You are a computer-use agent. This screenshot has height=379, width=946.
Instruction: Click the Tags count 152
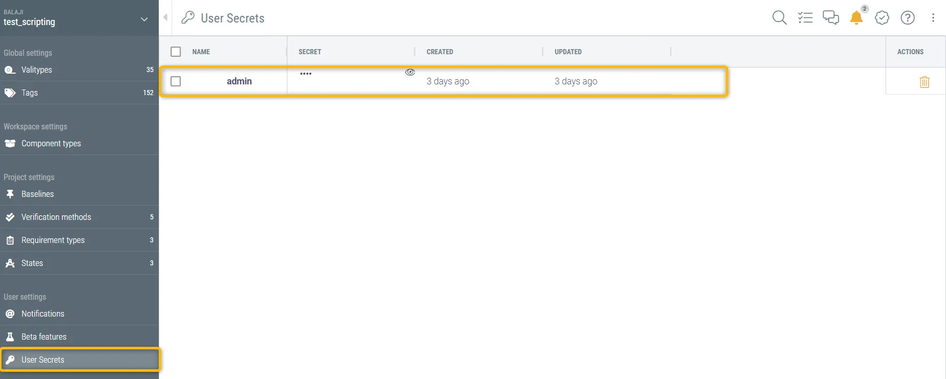coord(148,93)
